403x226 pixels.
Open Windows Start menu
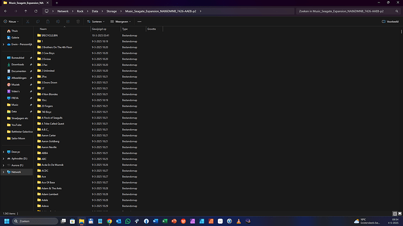(x=7, y=221)
